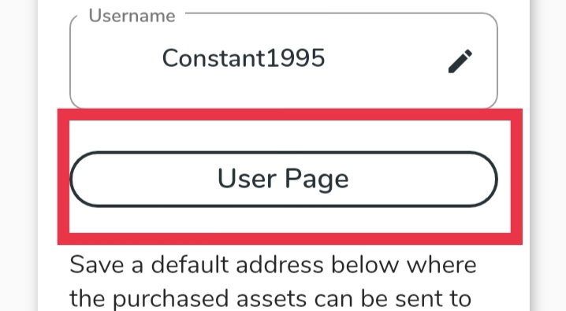The height and width of the screenshot is (311, 566).
Task: Click the gray page background right of card
Action: [x=549, y=155]
